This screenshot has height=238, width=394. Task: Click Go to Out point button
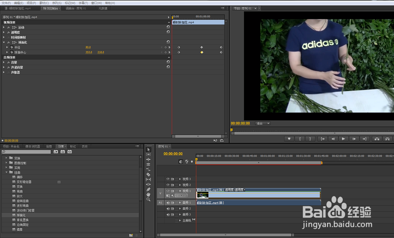(364, 139)
